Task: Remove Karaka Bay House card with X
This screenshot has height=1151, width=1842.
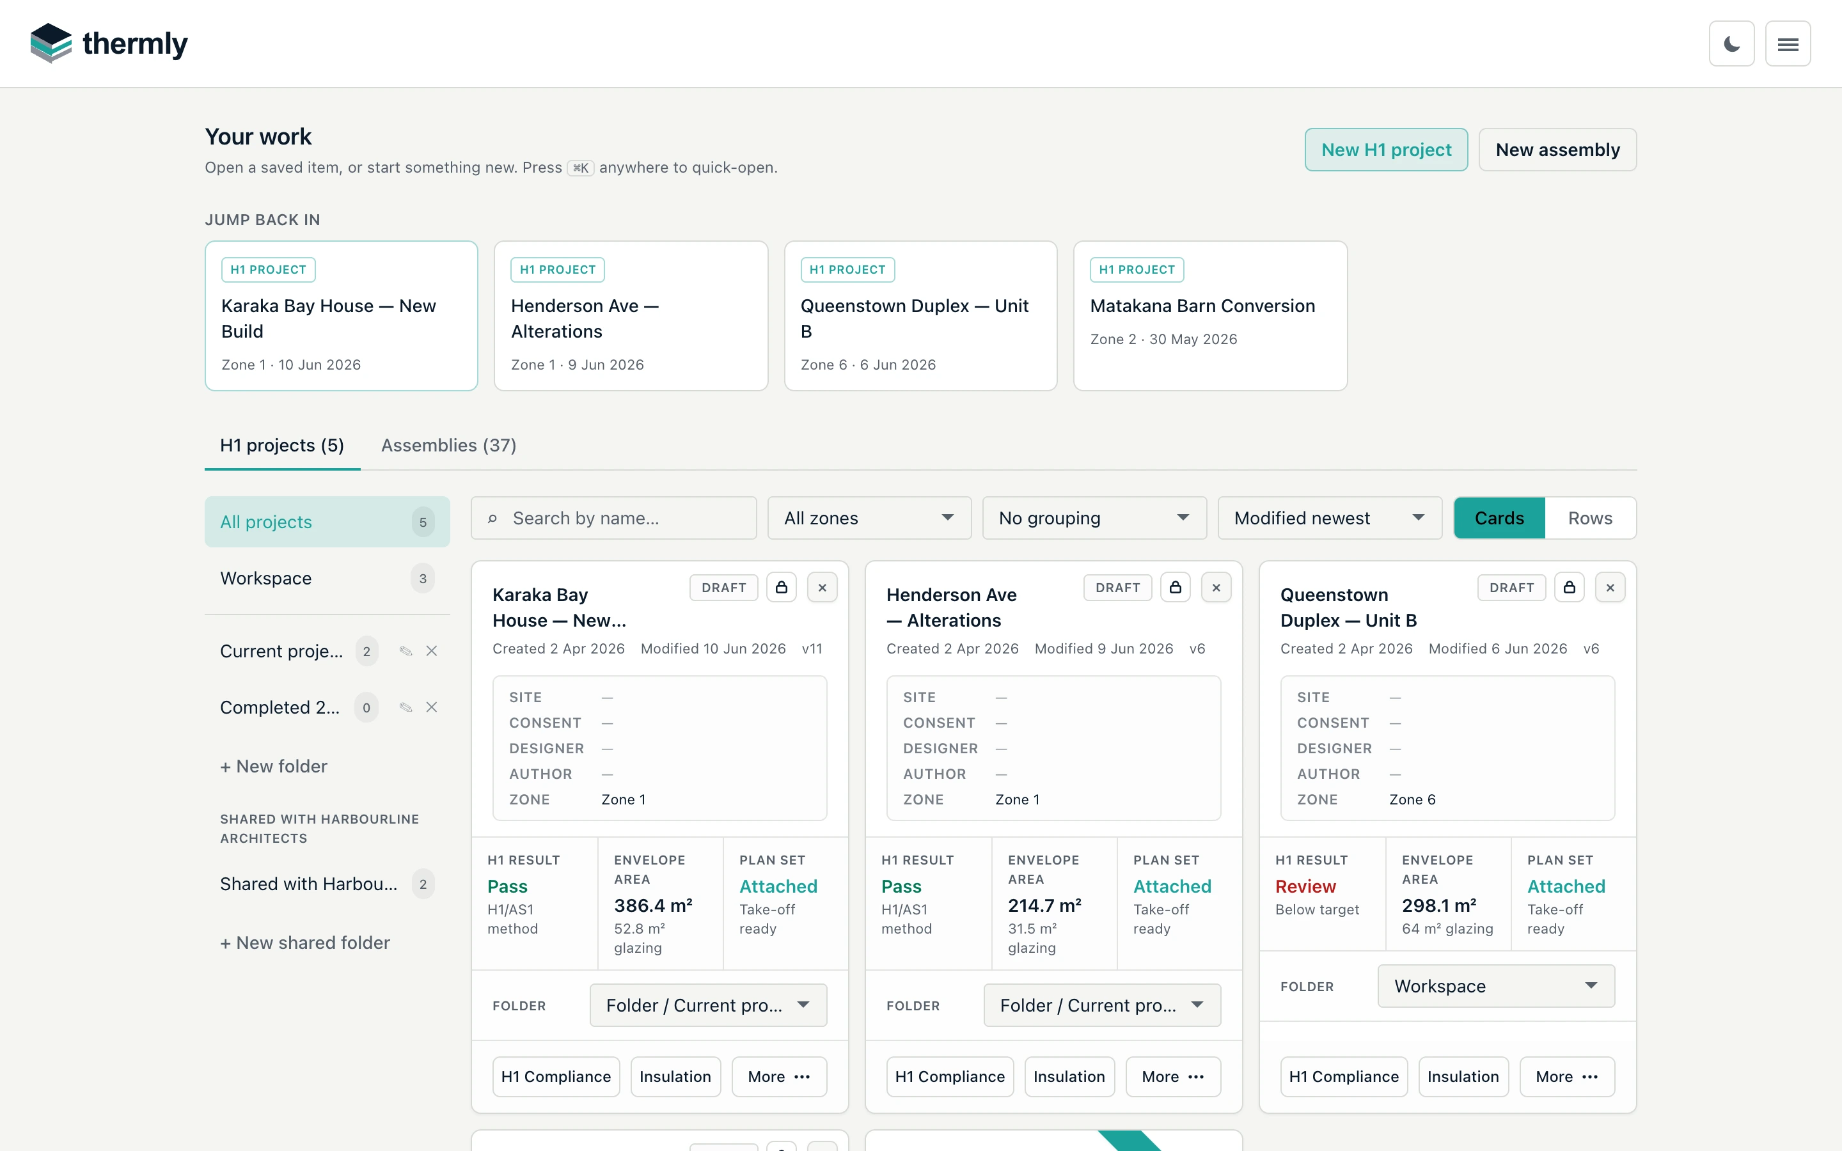Action: [822, 587]
